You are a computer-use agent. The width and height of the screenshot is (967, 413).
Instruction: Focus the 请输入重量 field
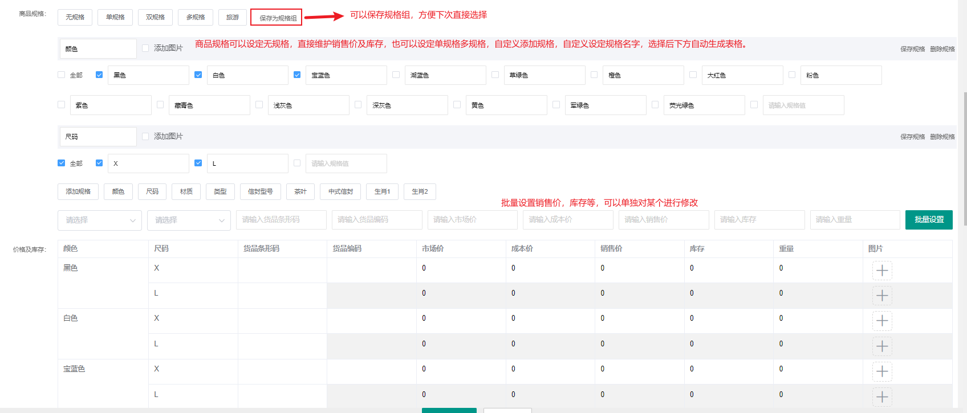[855, 220]
